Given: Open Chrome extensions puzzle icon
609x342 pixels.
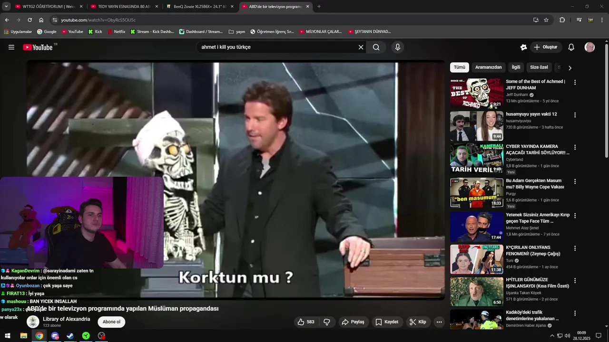Looking at the screenshot, I should coord(562,20).
